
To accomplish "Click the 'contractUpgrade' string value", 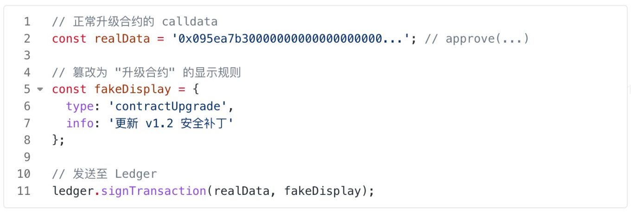I will tap(168, 106).
